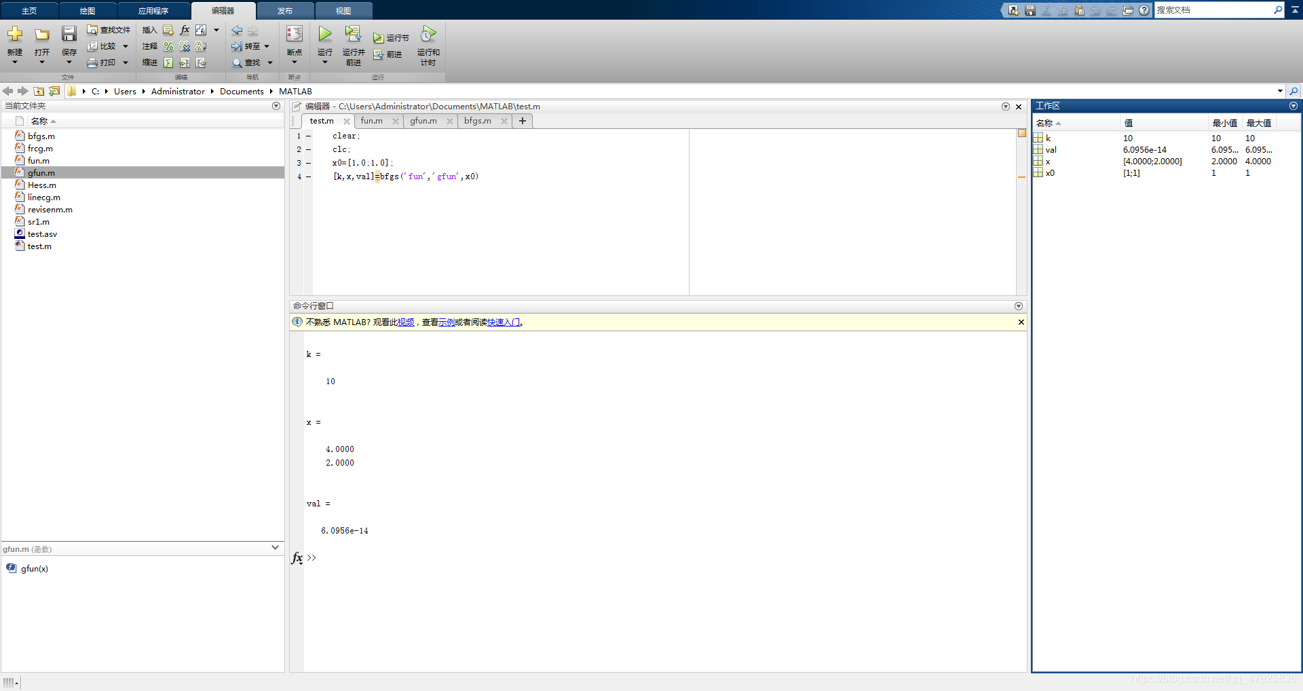This screenshot has width=1303, height=691.
Task: Select the bfgs.m editor tab
Action: [478, 121]
